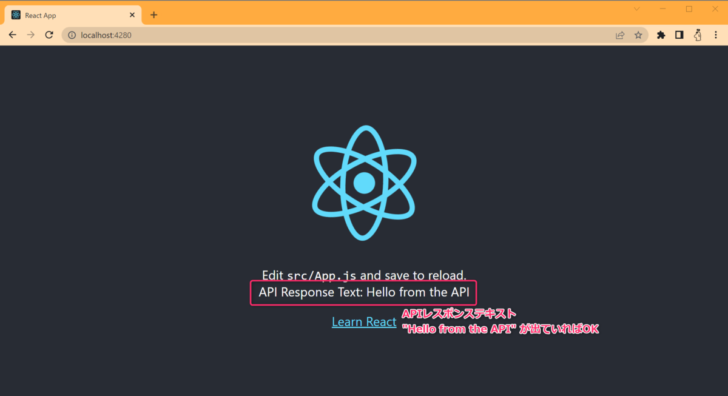Maximize the browser window

pos(689,8)
